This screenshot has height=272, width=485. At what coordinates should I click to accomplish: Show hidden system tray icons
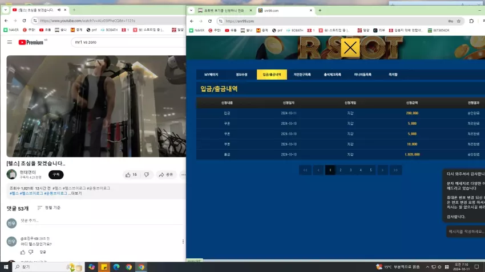tap(427, 267)
